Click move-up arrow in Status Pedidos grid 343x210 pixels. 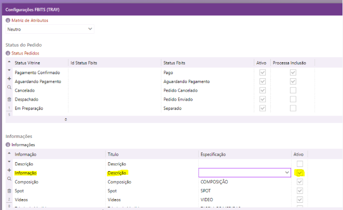pos(9,62)
